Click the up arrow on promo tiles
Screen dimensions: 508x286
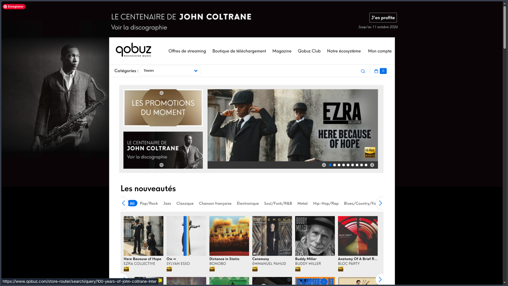click(x=161, y=93)
